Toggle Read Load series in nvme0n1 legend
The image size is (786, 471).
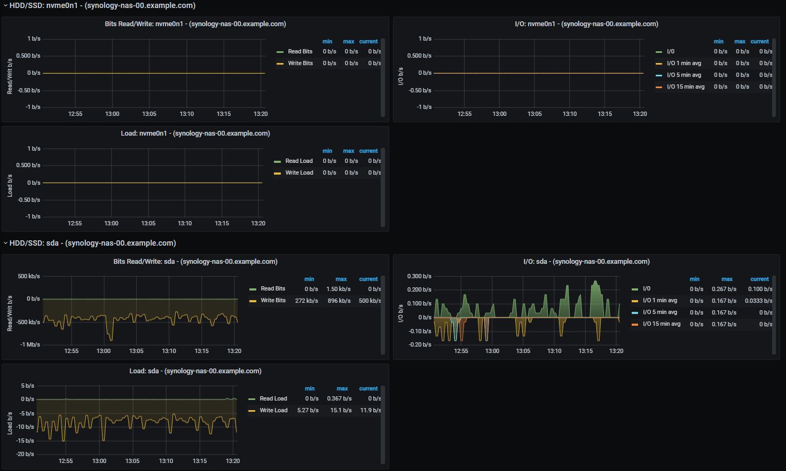pyautogui.click(x=299, y=161)
